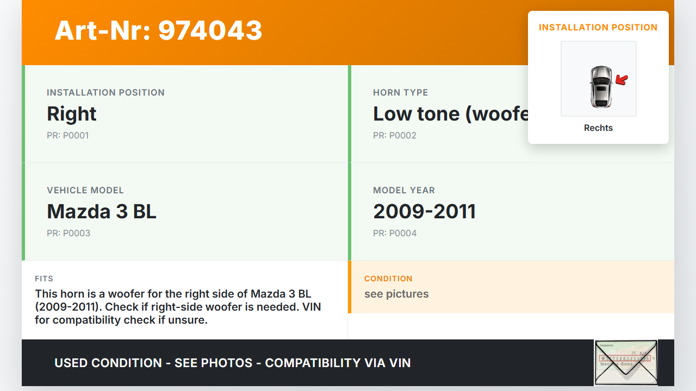This screenshot has width=696, height=391.
Task: Click the "see pictures" condition text
Action: (396, 294)
